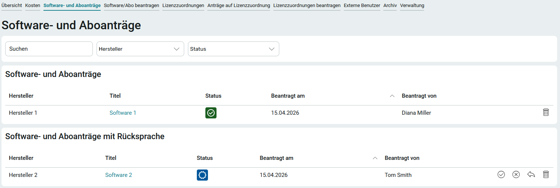Sort first table by Beantragt am arrow

392,96
